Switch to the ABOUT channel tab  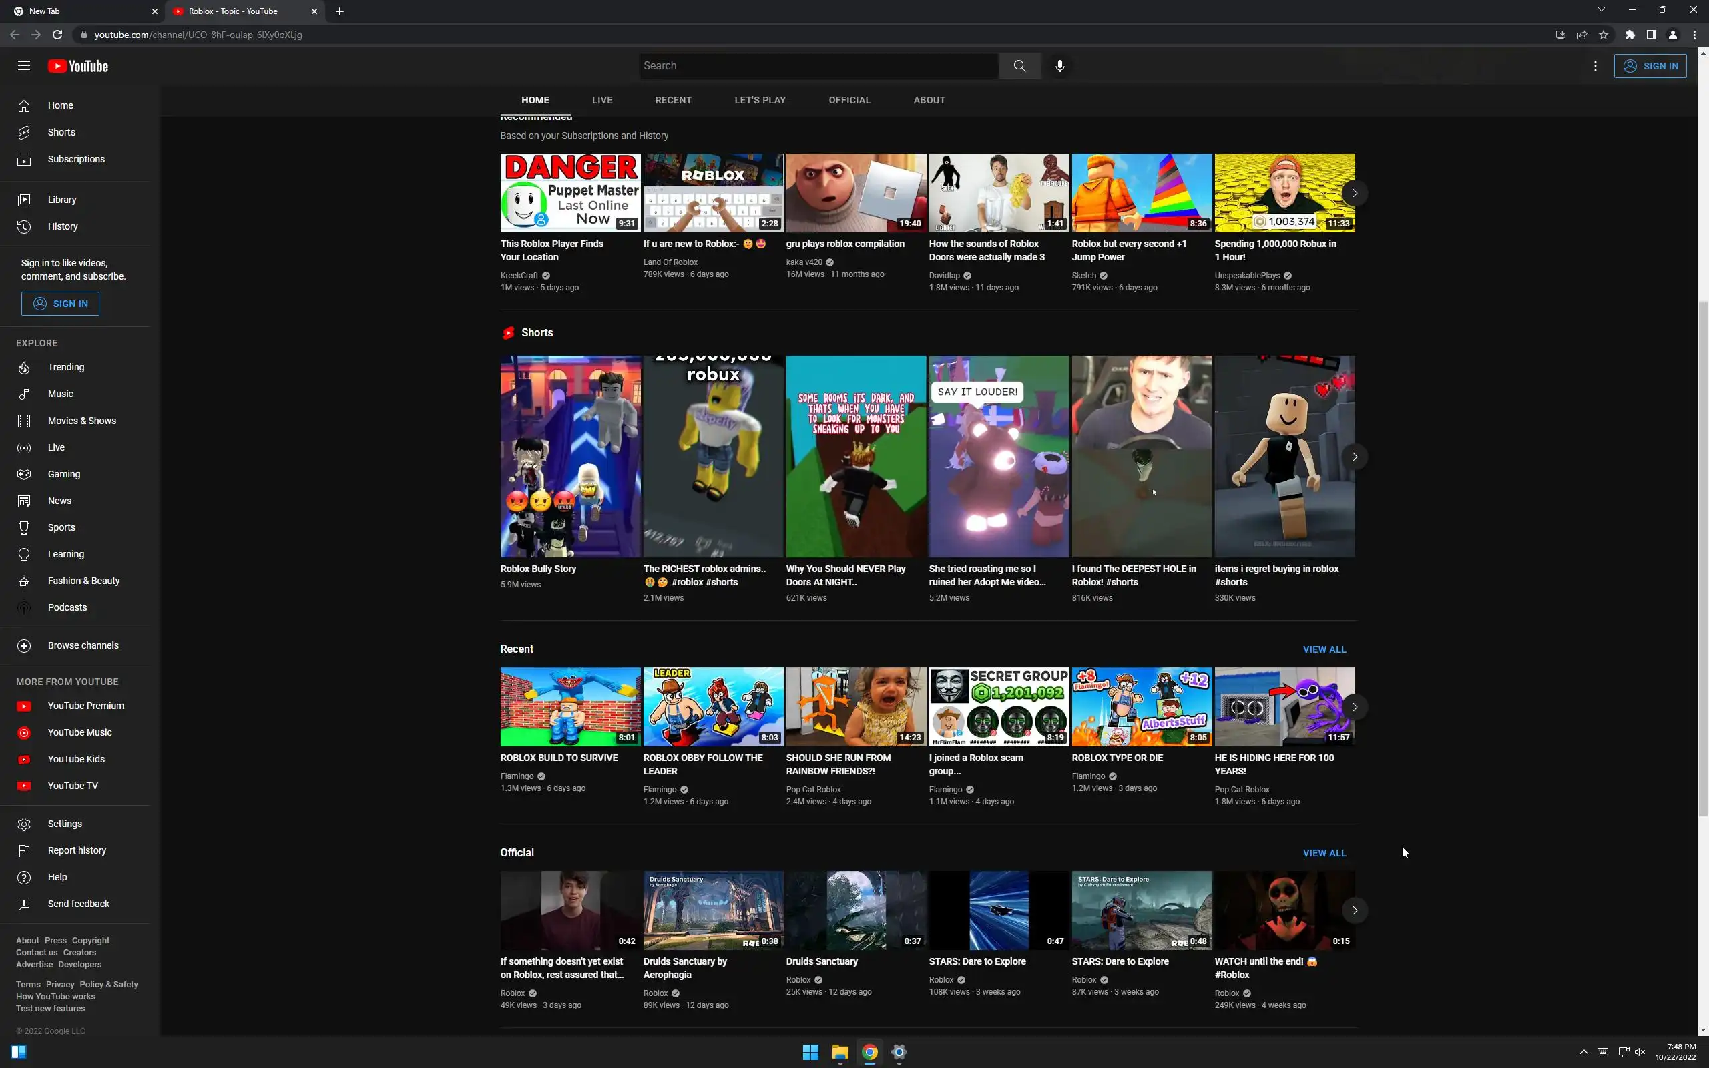coord(929,100)
